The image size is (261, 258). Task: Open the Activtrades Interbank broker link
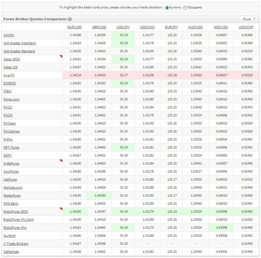click(x=20, y=43)
